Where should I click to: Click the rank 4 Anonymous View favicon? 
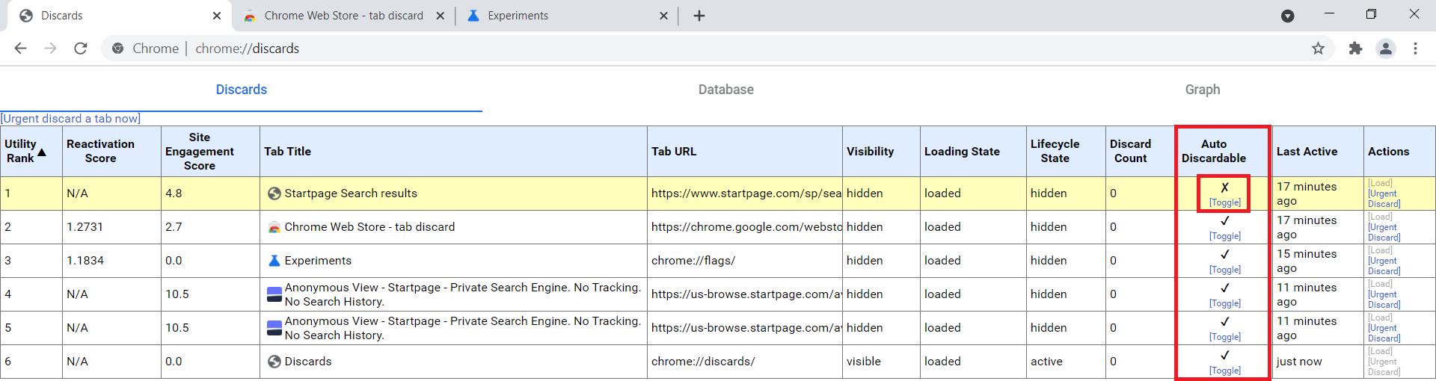pos(274,294)
